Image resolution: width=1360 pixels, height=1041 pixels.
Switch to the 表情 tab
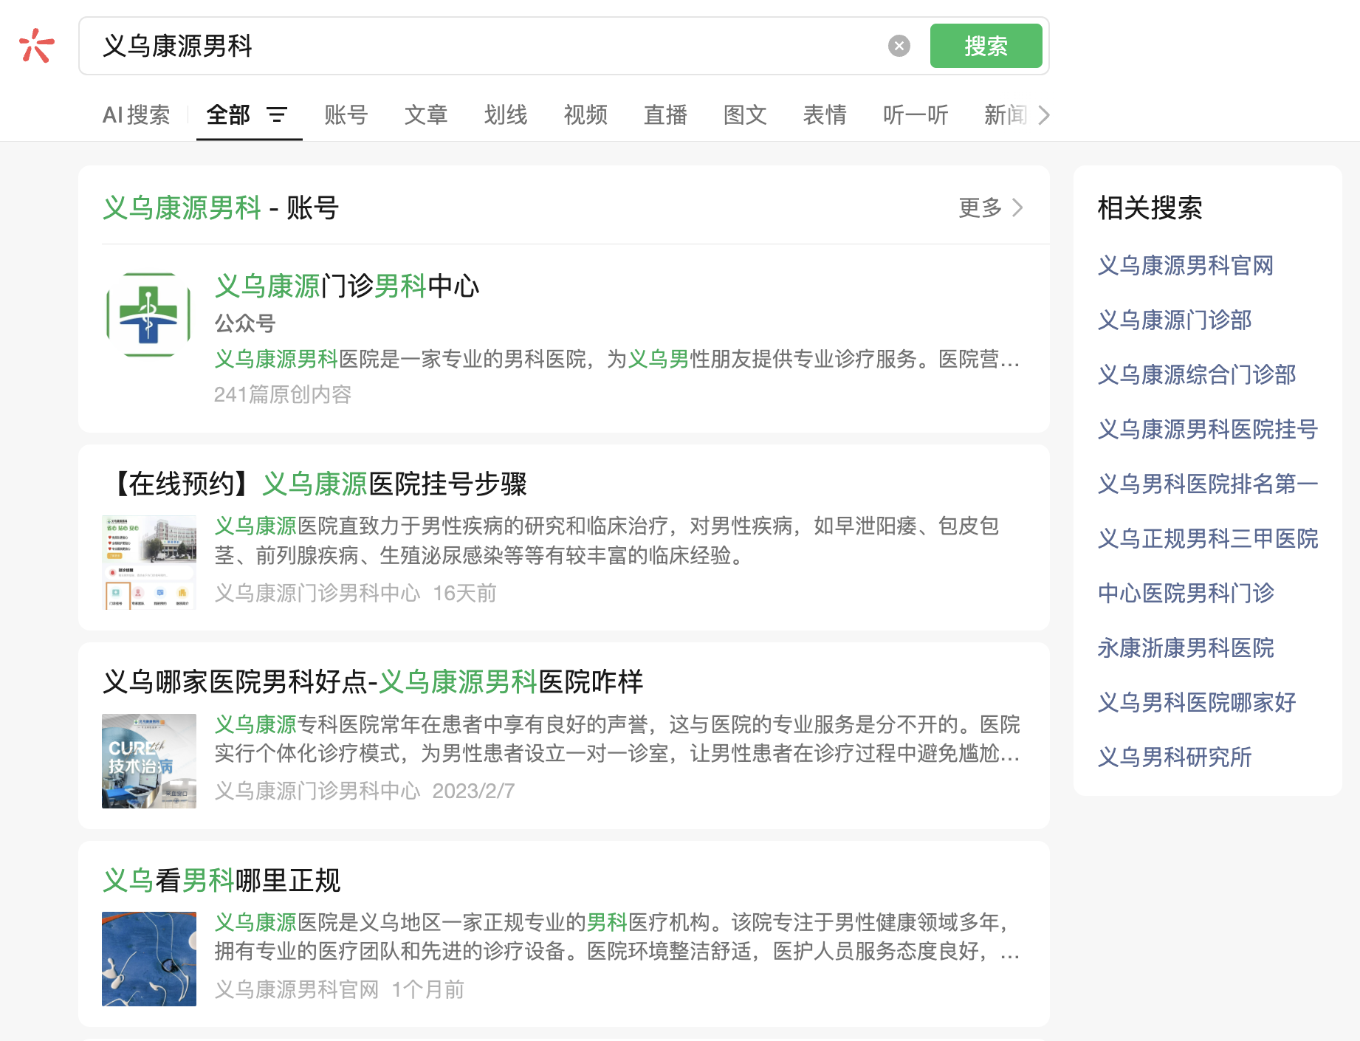pyautogui.click(x=825, y=115)
